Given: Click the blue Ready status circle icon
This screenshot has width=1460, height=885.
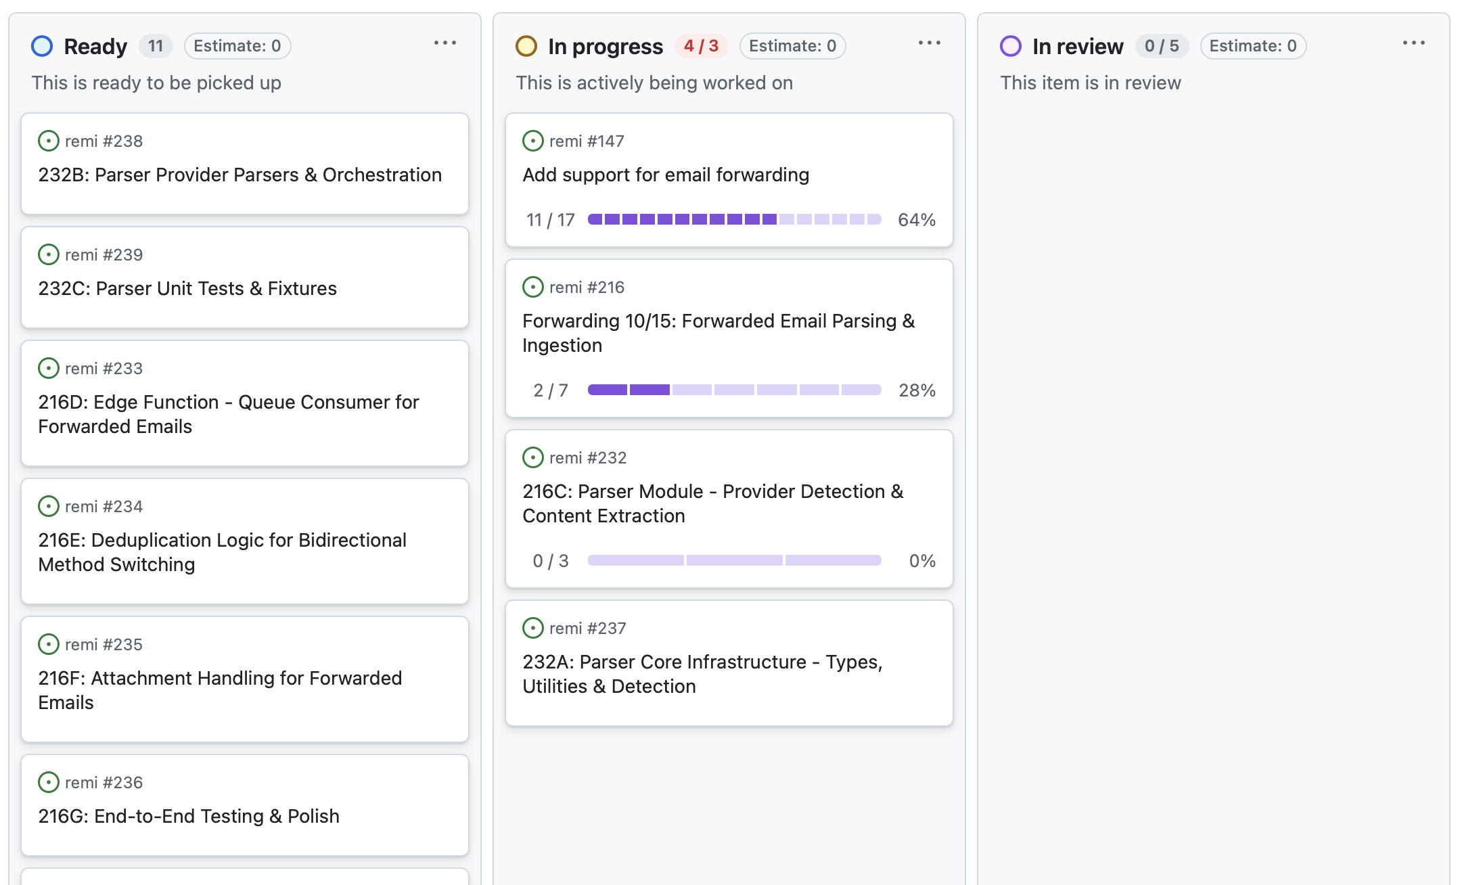Looking at the screenshot, I should pos(42,46).
